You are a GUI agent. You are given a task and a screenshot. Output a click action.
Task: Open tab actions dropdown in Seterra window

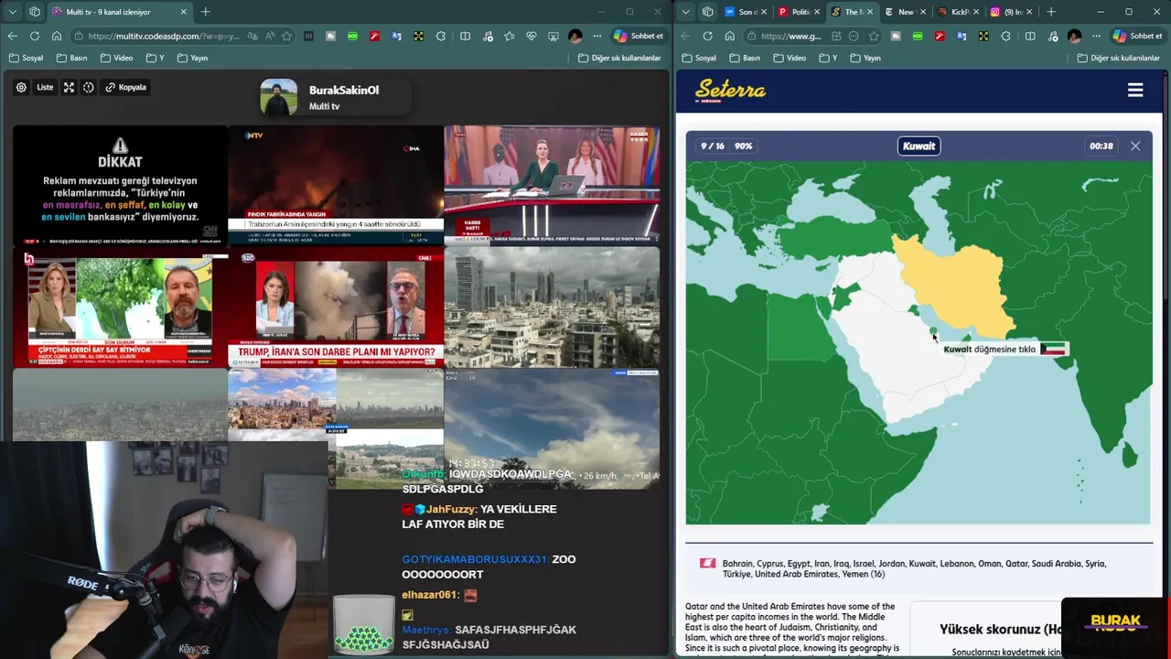[686, 12]
